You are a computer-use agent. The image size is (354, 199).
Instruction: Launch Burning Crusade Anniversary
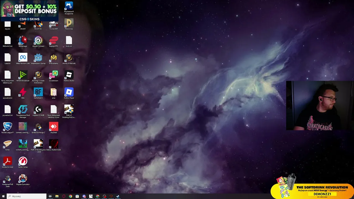[x=38, y=77]
